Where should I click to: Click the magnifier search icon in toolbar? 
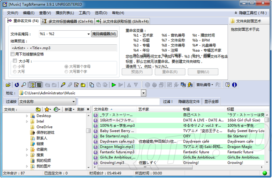pos(23,85)
